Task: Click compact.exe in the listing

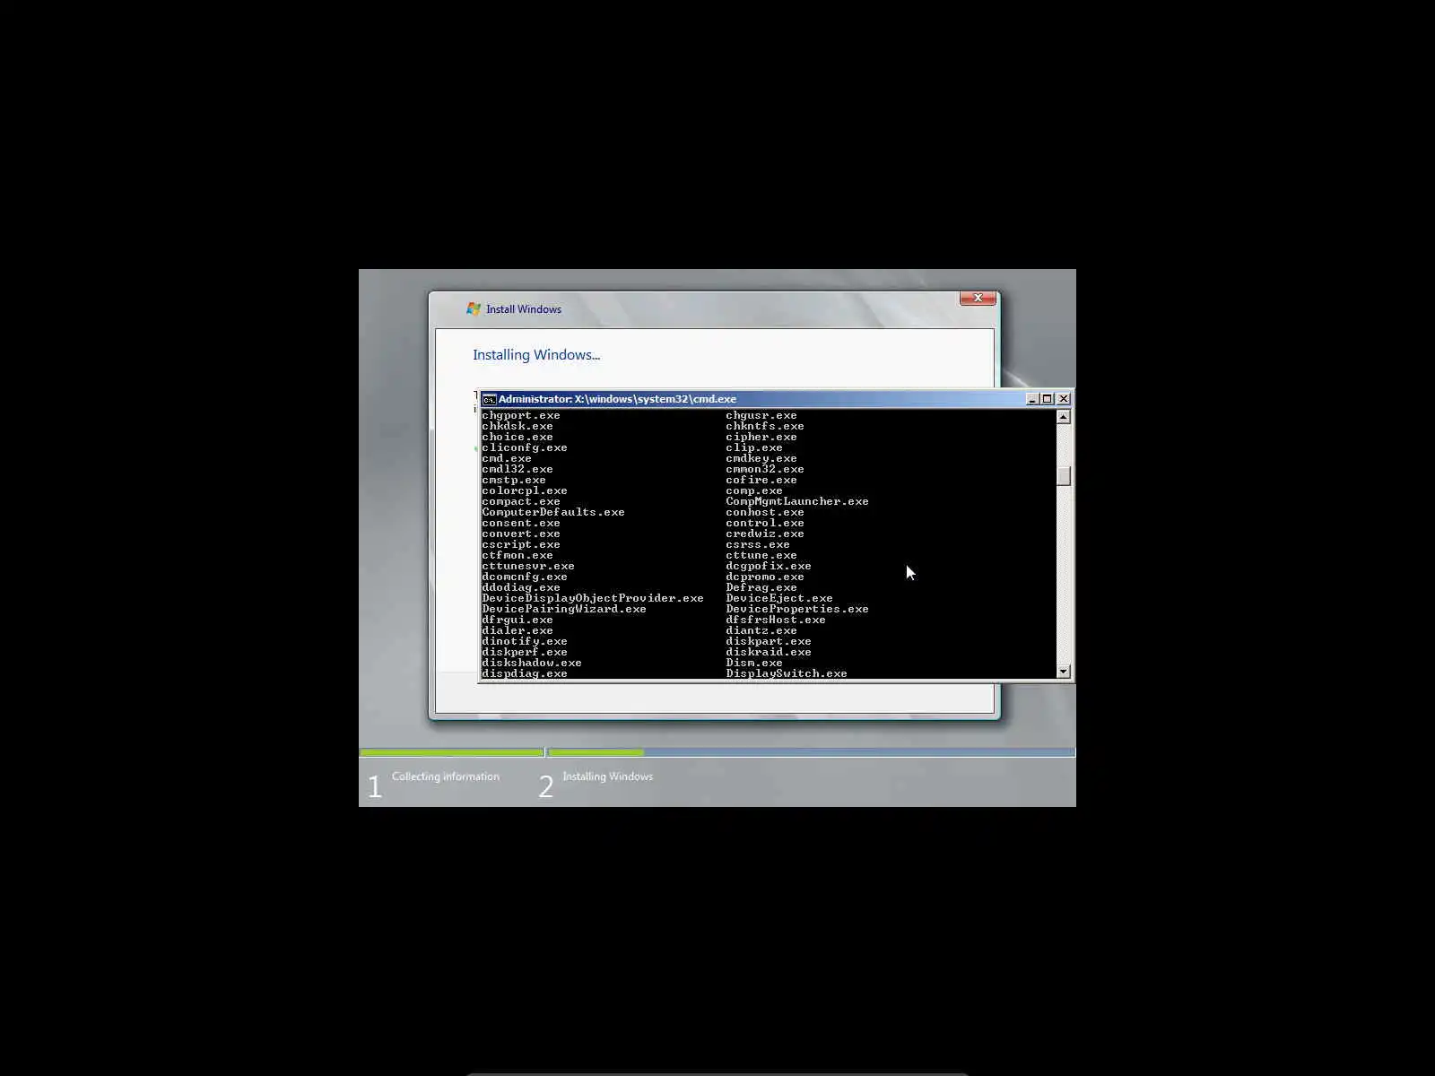Action: coord(521,501)
